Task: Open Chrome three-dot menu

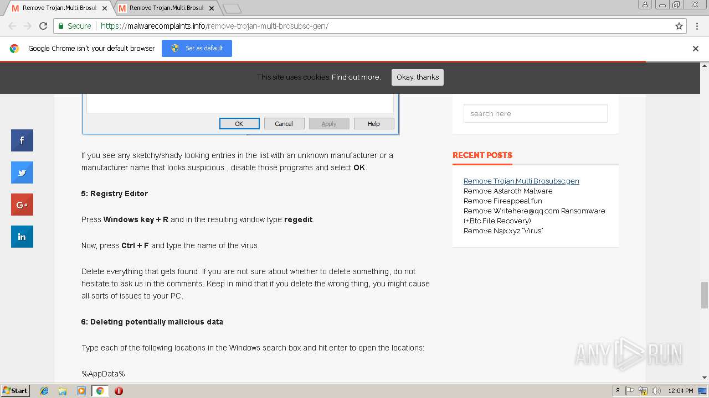Action: tap(697, 26)
